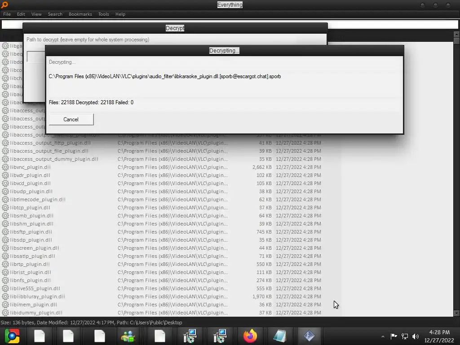Click the Everything magnifier app icon
The image size is (460, 345).
pyautogui.click(x=4, y=4)
